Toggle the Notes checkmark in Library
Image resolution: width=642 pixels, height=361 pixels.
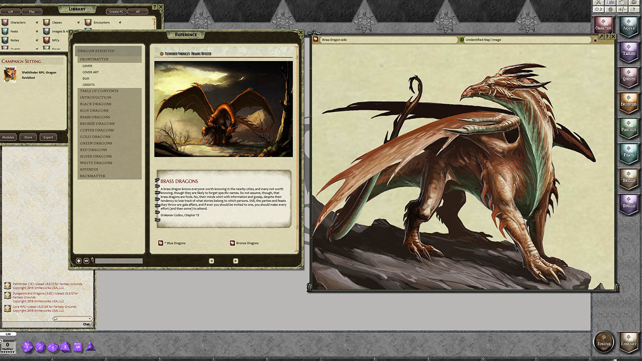pos(37,40)
